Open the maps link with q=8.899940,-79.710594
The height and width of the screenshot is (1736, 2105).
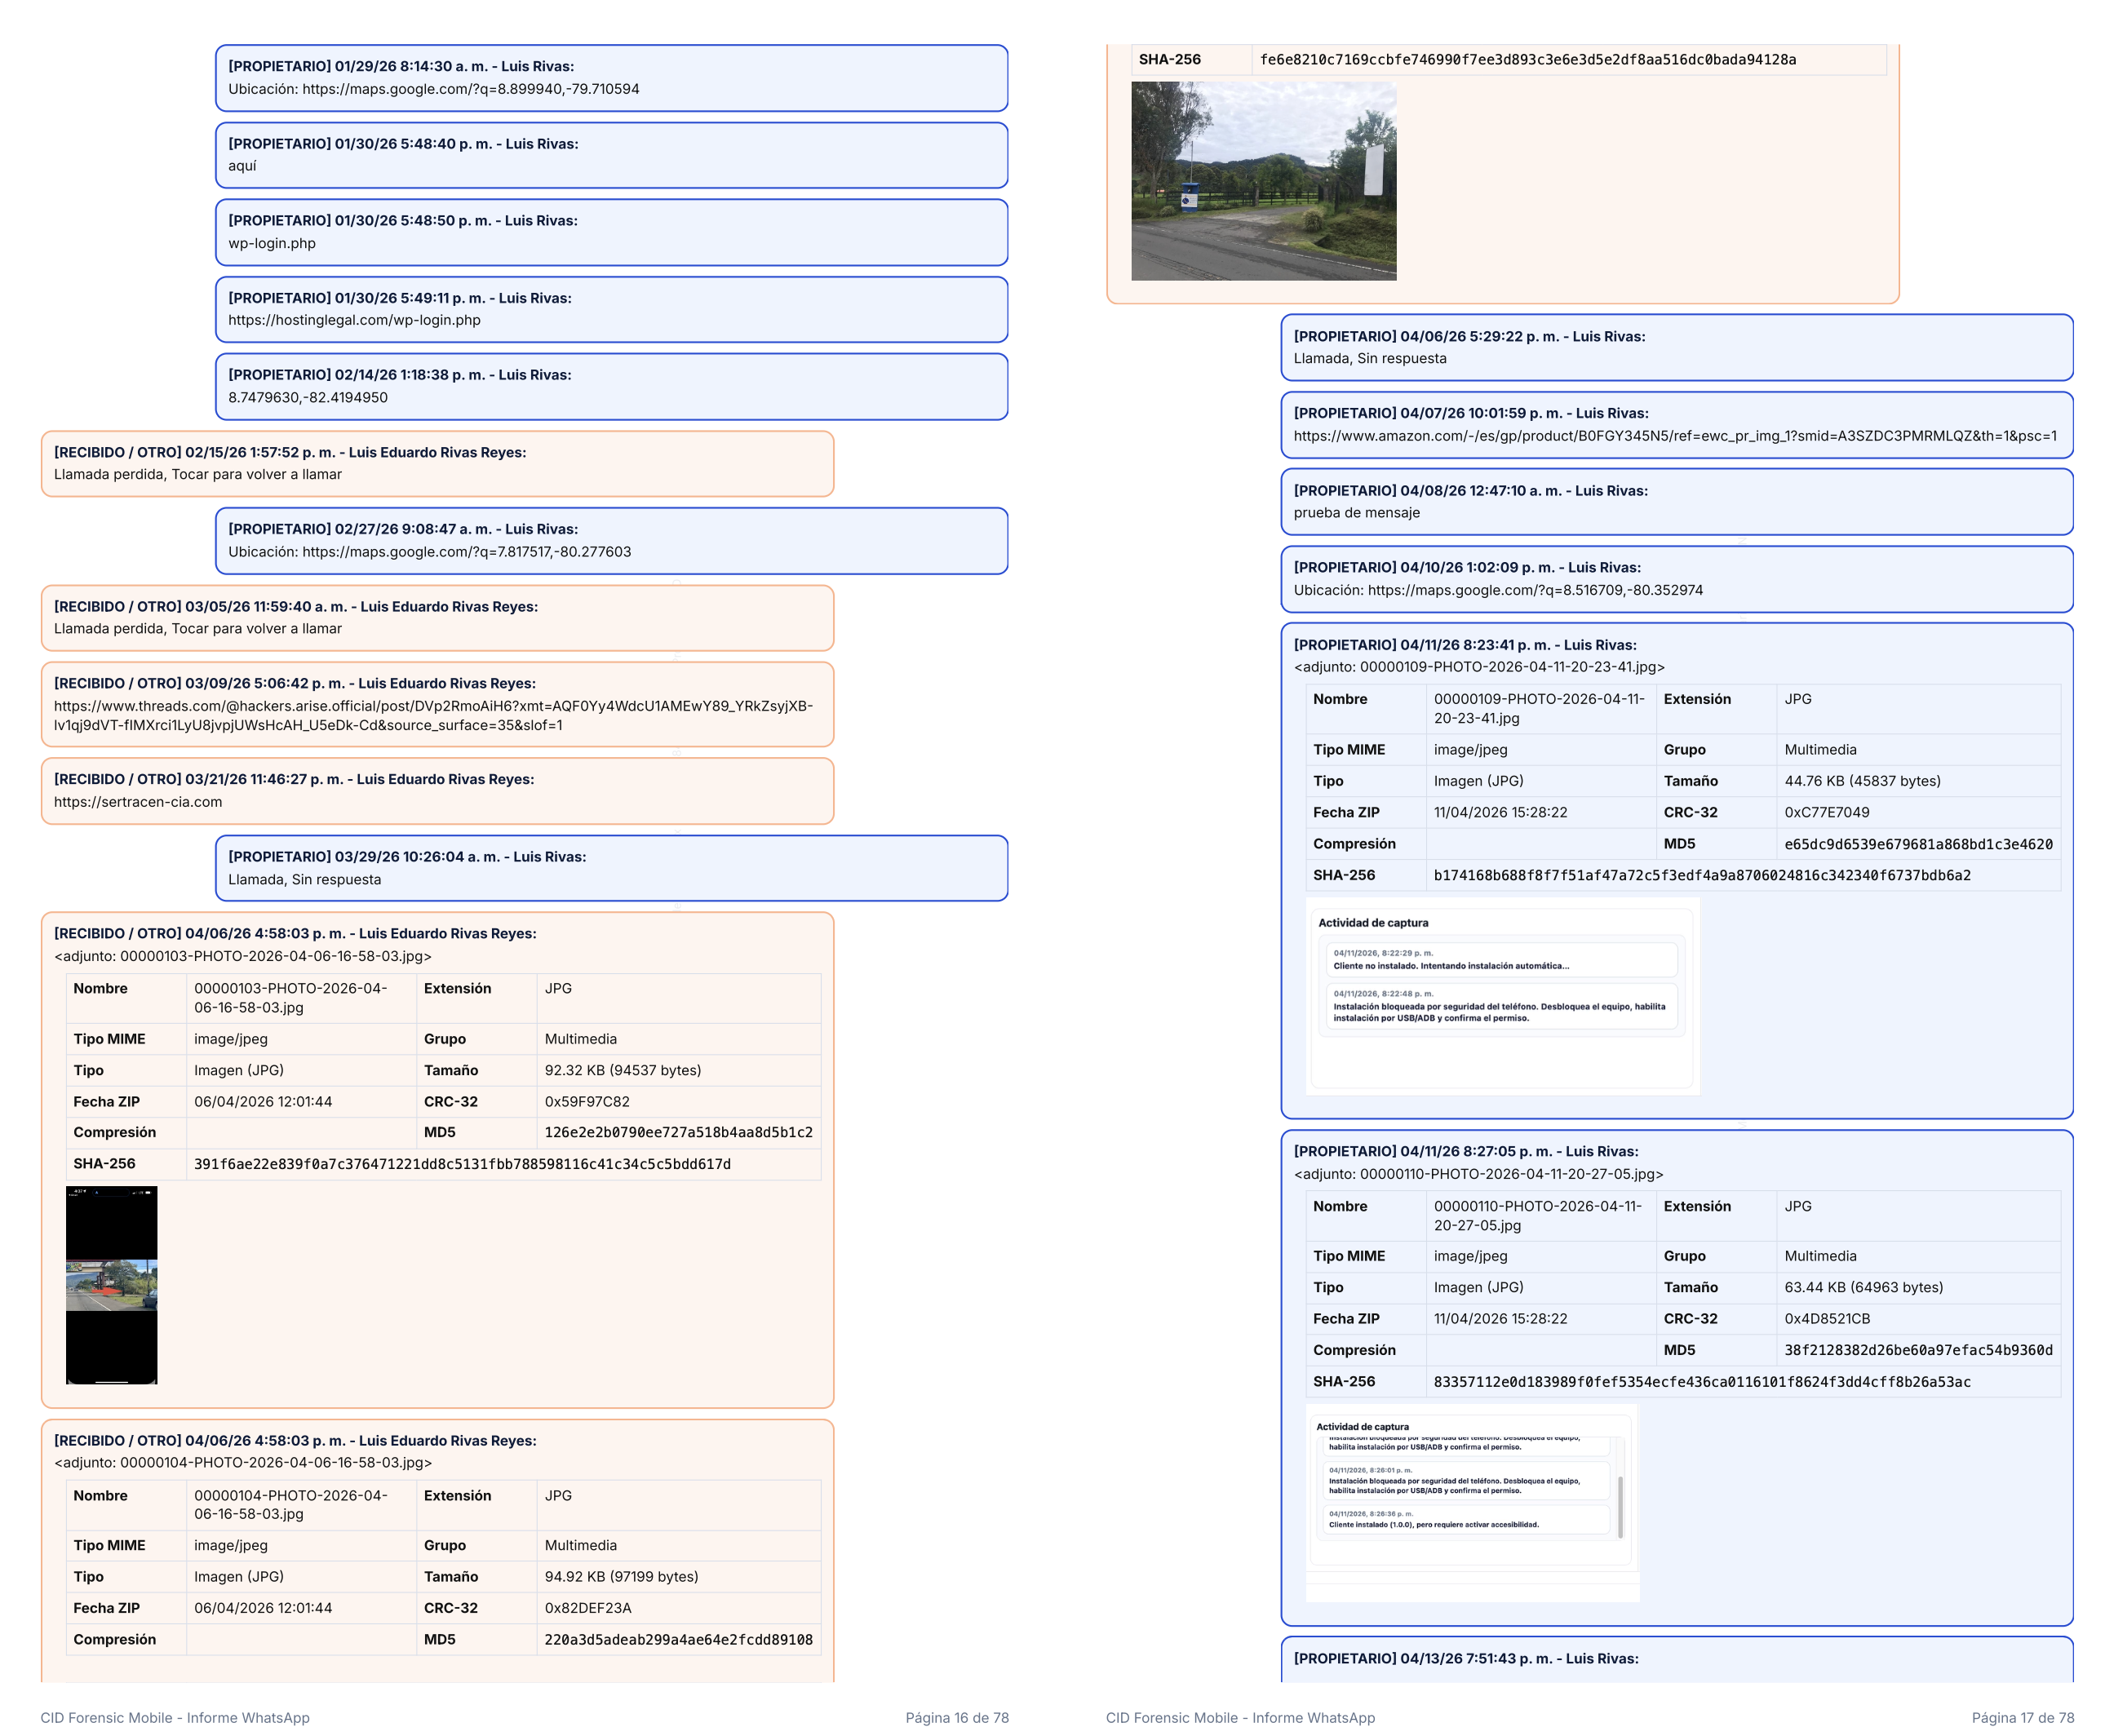(x=470, y=89)
